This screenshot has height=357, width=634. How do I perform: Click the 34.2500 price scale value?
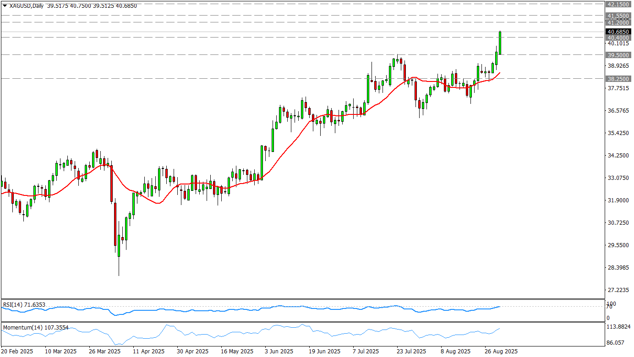click(618, 156)
